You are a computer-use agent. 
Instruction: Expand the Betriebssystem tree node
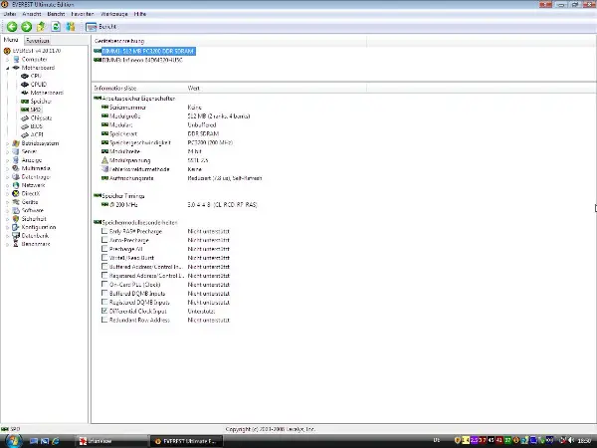tap(8, 143)
